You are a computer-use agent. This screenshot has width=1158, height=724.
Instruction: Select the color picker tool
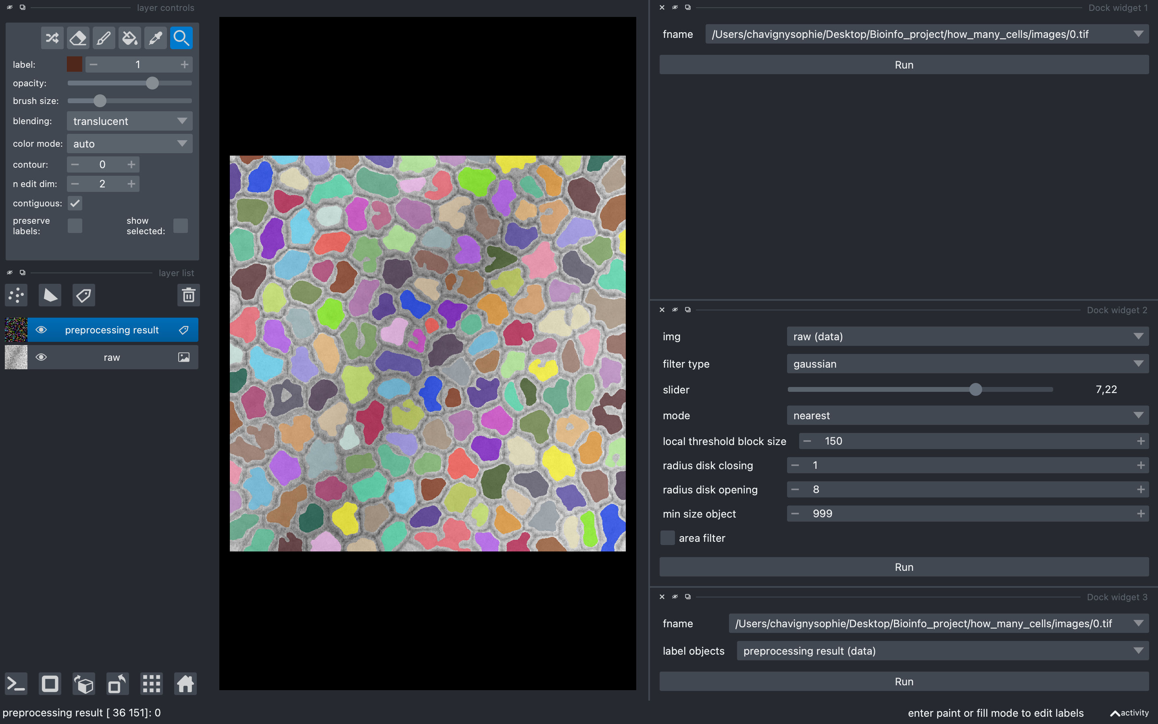tap(155, 37)
